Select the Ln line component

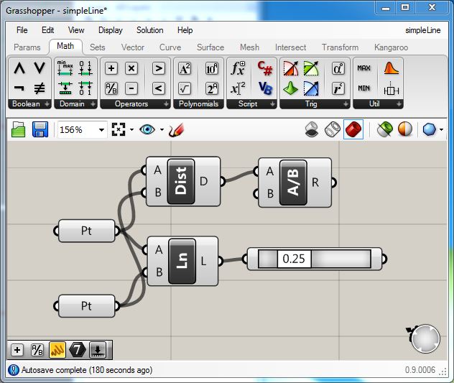point(182,261)
